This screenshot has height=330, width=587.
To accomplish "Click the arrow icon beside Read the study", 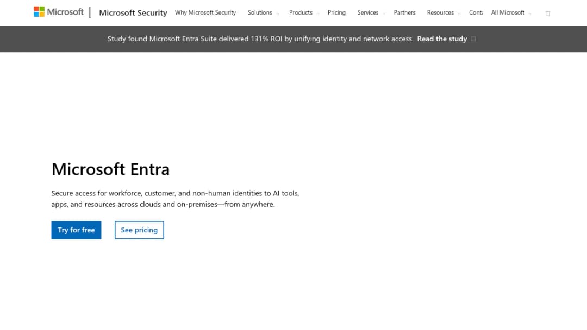I will pos(473,39).
